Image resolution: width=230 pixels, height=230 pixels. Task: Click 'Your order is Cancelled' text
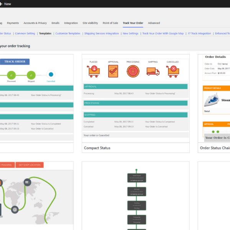tap(96, 135)
